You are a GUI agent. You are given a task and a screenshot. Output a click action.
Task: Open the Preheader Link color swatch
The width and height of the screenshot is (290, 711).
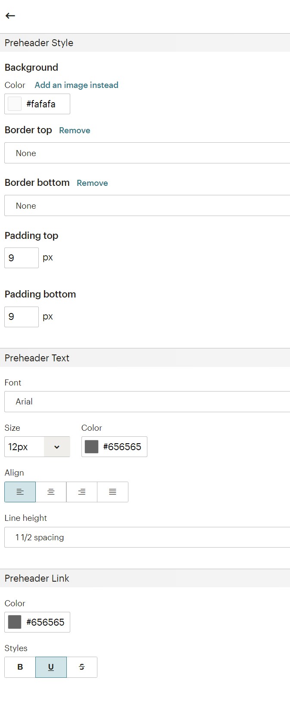[x=15, y=622]
